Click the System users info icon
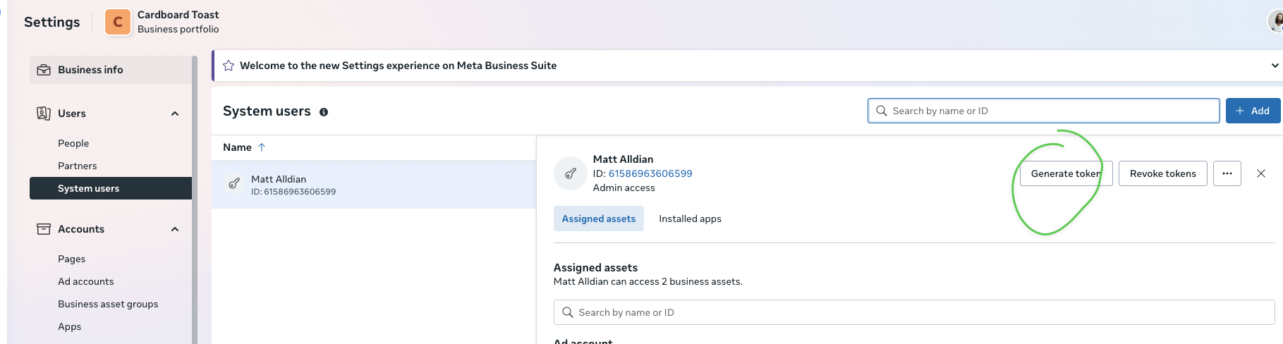This screenshot has width=1283, height=344. (324, 112)
